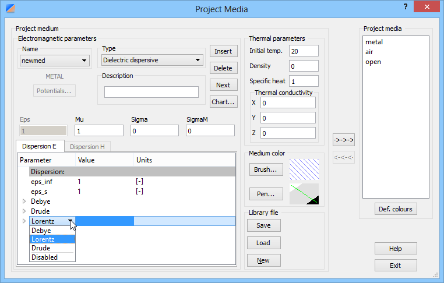Expand the Drude tree row

point(24,211)
